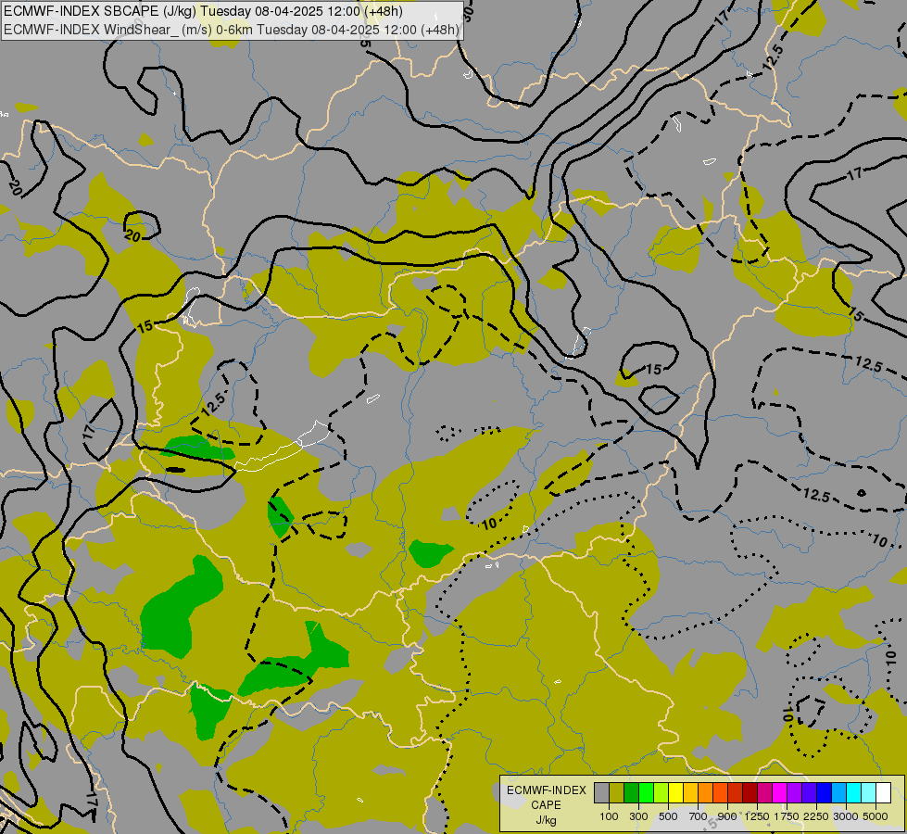
Task: Click the gray swatch in the CAPE legend
Action: [601, 792]
